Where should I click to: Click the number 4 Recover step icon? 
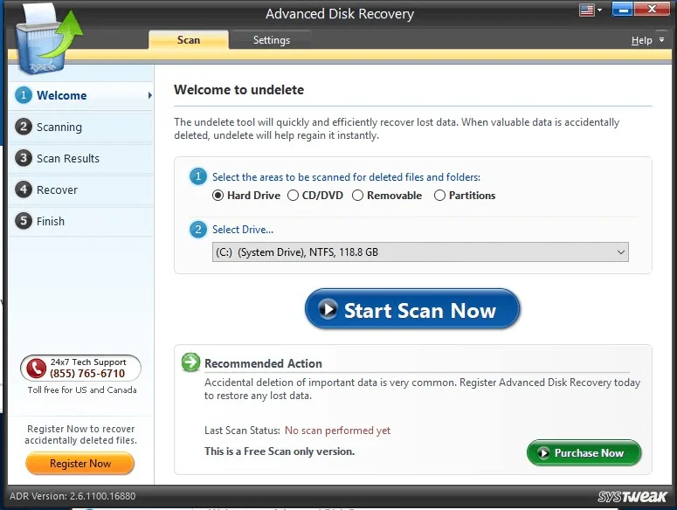(24, 190)
